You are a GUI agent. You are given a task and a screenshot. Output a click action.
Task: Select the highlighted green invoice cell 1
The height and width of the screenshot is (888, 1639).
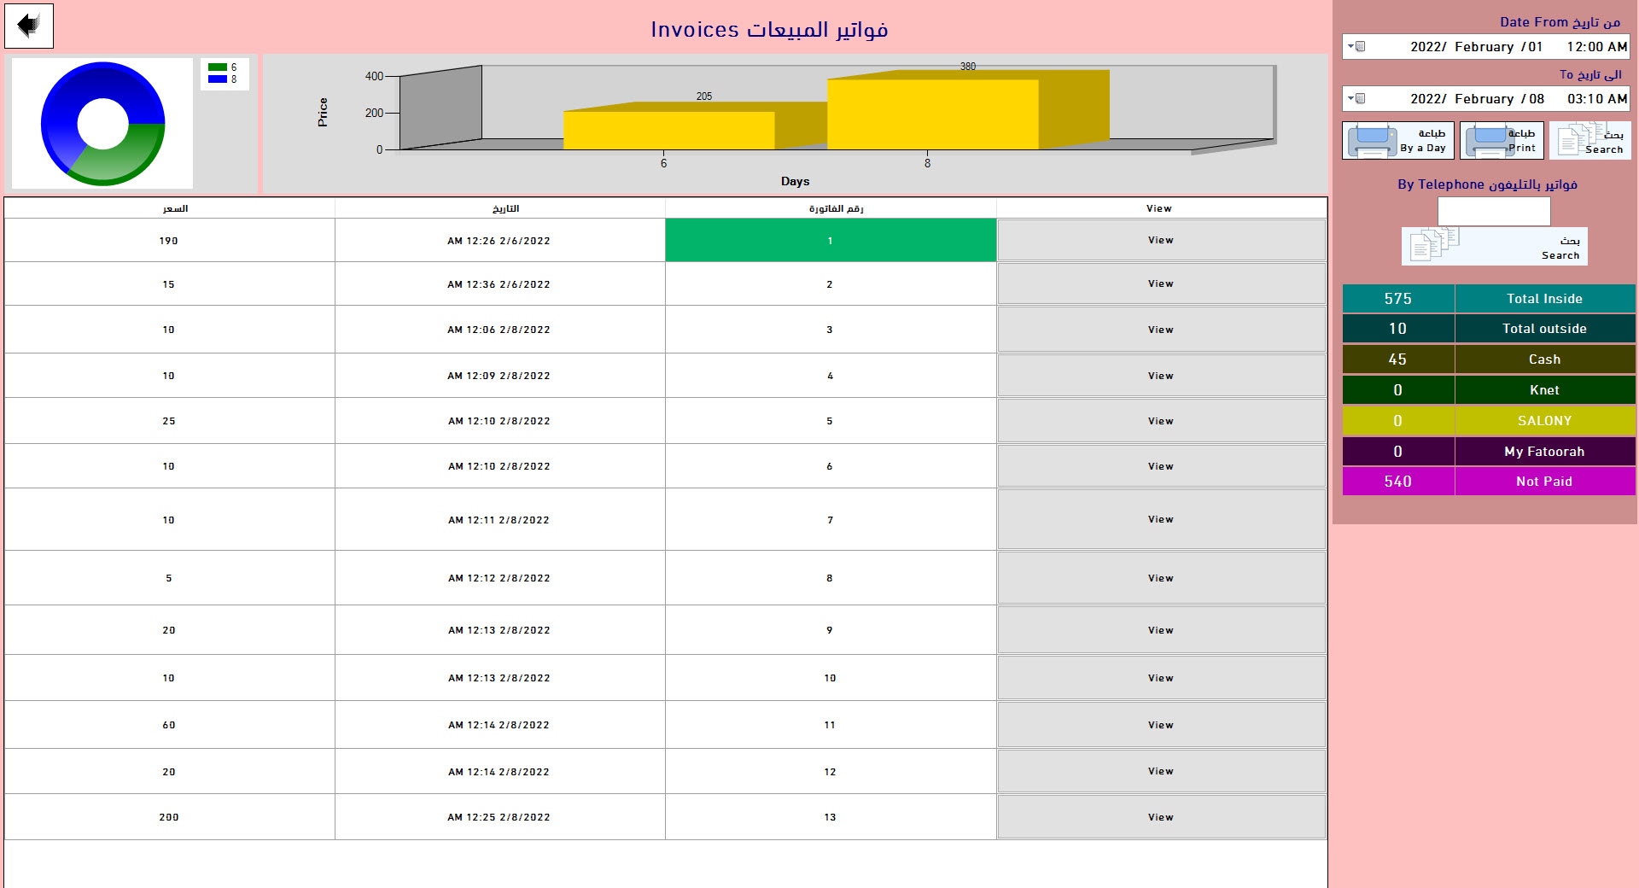[831, 240]
